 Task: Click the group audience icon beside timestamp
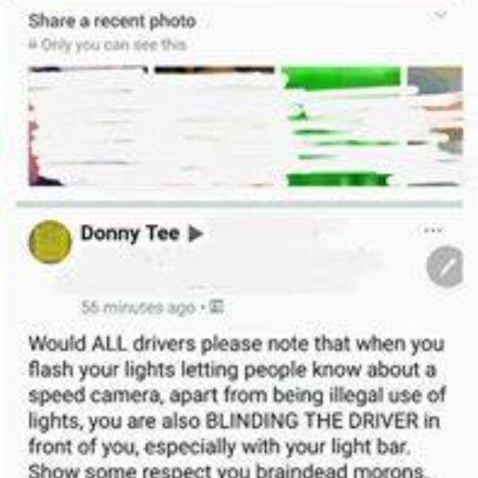click(x=217, y=307)
